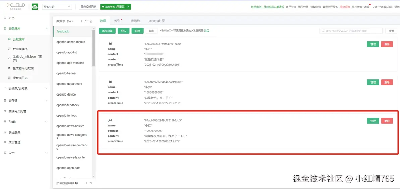Click 管理 for the 小郭 record
The image size is (400, 189).
click(x=373, y=82)
